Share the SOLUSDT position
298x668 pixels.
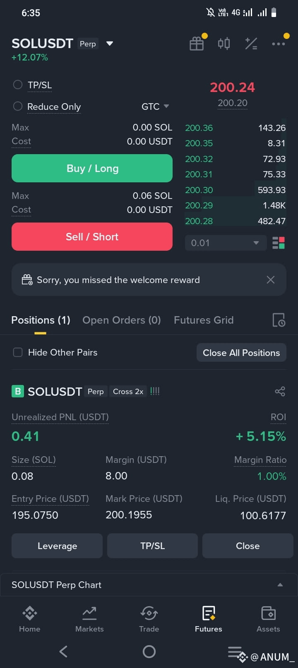(280, 391)
